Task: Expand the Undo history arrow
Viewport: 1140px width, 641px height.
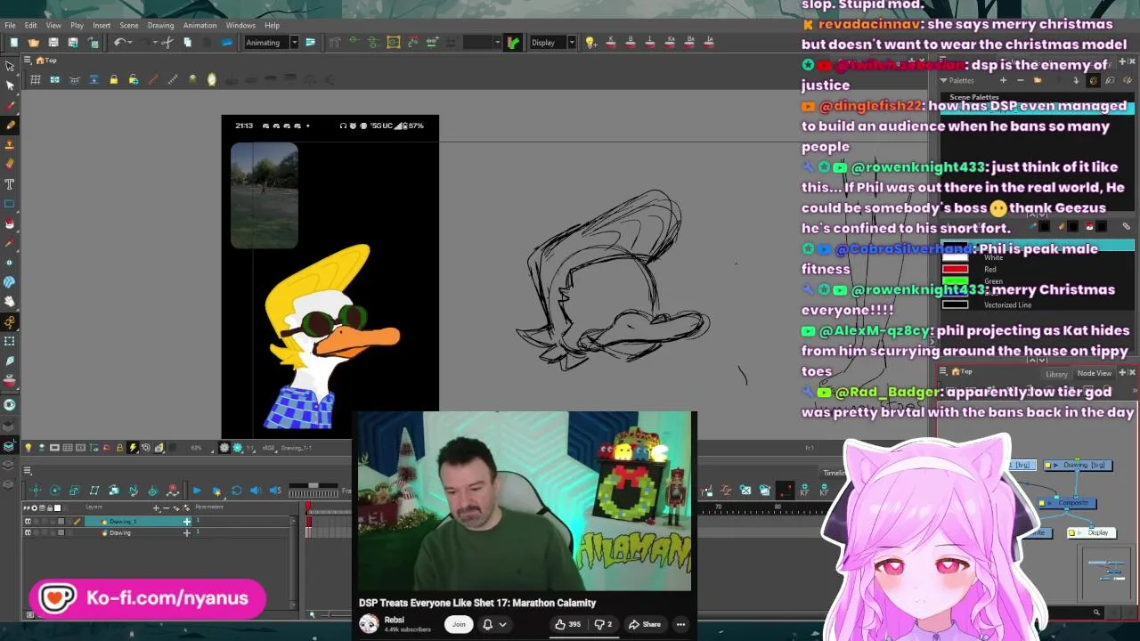Action: pyautogui.click(x=130, y=43)
